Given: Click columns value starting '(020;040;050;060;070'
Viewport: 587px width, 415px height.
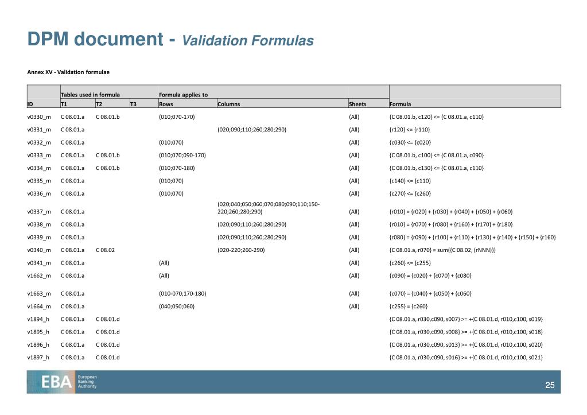Looking at the screenshot, I should 269,208.
